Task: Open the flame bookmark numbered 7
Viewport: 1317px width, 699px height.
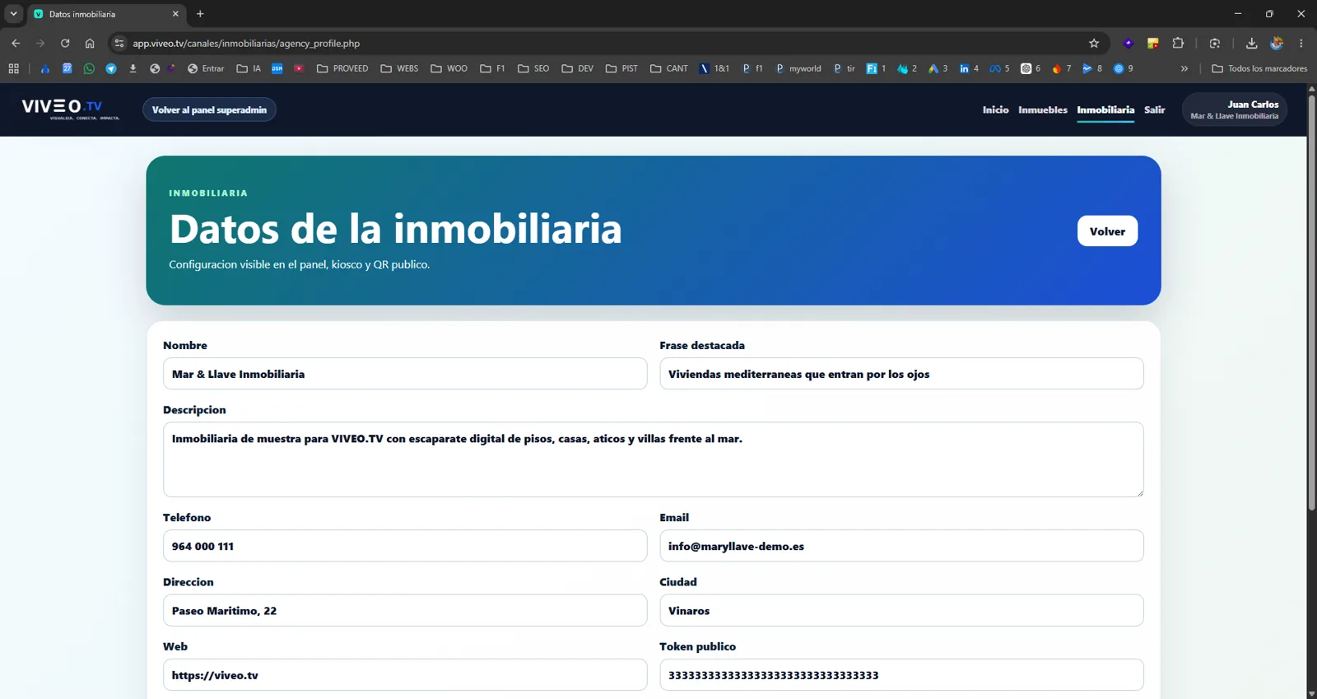Action: point(1061,68)
